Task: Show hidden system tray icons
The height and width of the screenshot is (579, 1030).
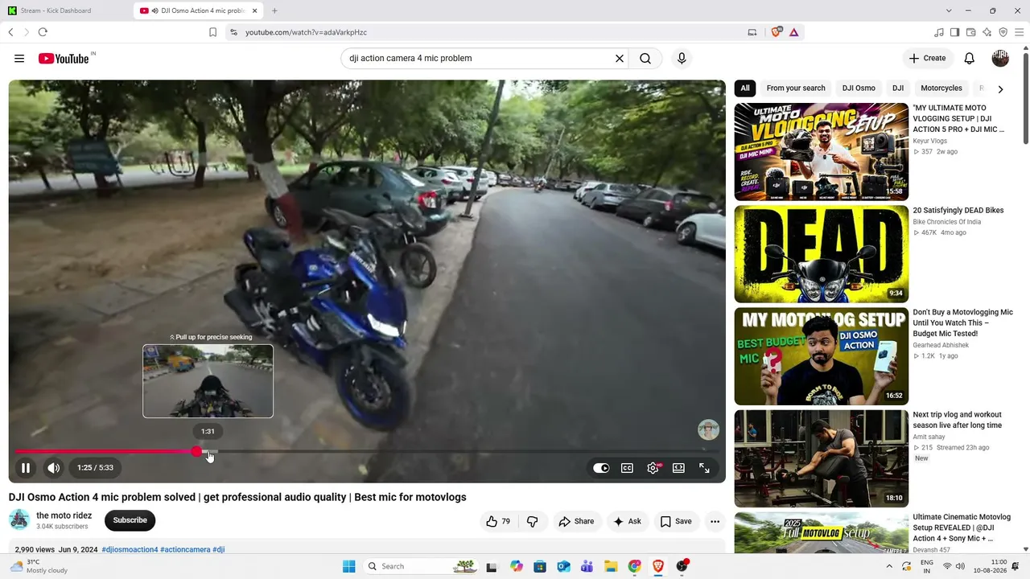Action: (889, 566)
